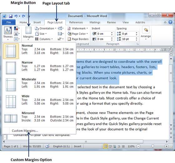Increase left indent with up stepper
Viewport: 175px width, 163px height.
tap(112, 33)
